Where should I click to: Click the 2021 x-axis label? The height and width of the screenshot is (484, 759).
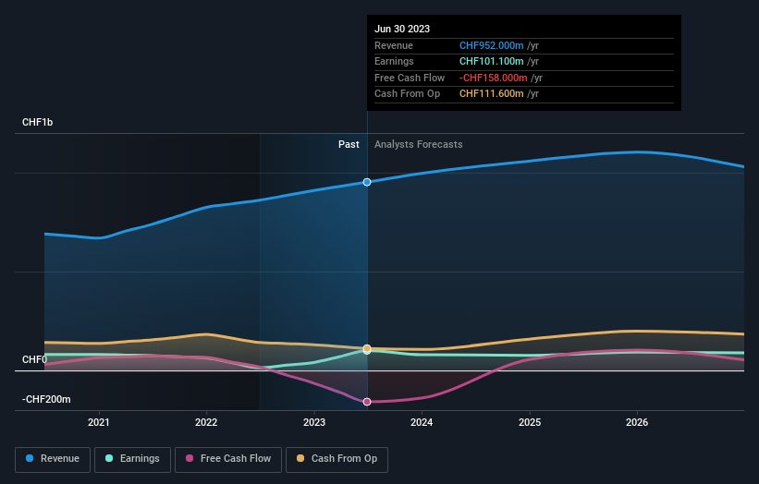(x=99, y=423)
